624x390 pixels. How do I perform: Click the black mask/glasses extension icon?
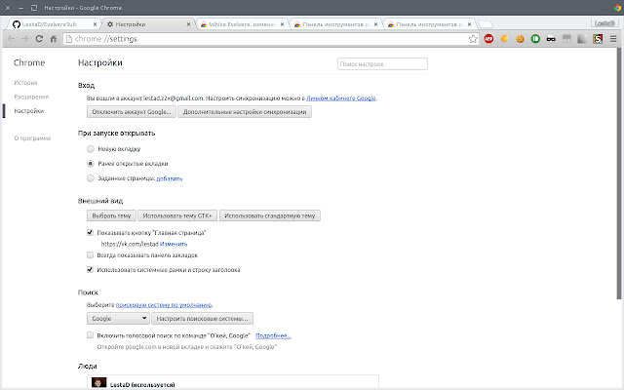551,39
